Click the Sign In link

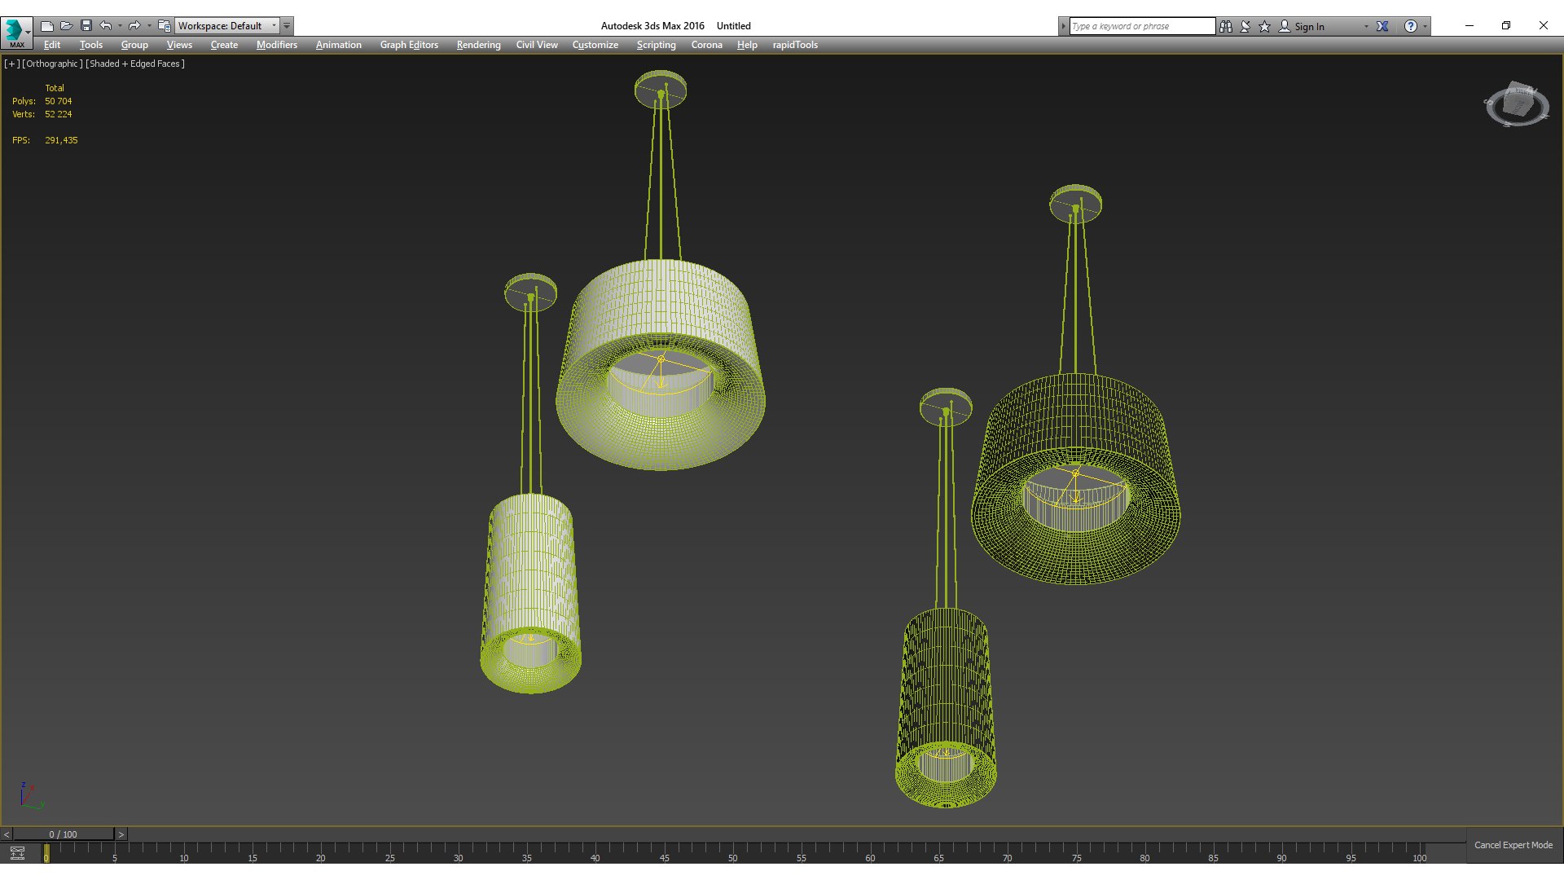[x=1309, y=26]
